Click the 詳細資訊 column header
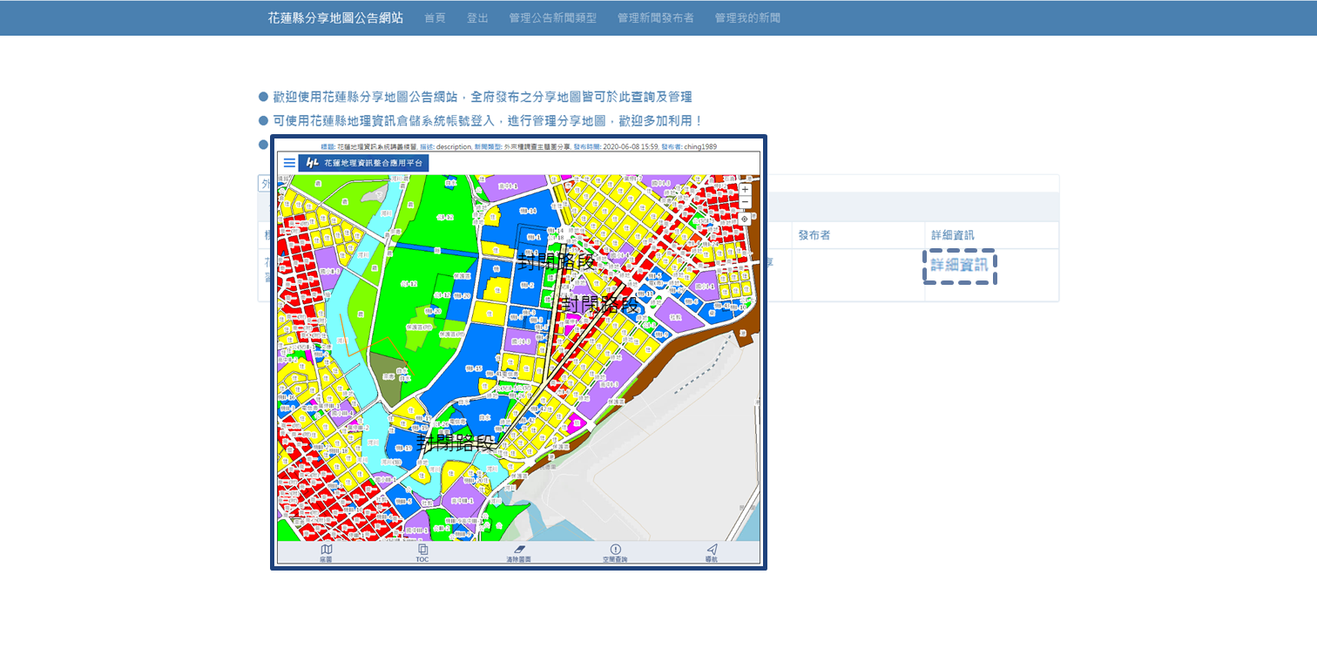This screenshot has width=1317, height=662. (x=952, y=235)
